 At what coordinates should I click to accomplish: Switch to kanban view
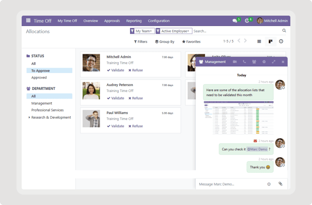point(270,41)
